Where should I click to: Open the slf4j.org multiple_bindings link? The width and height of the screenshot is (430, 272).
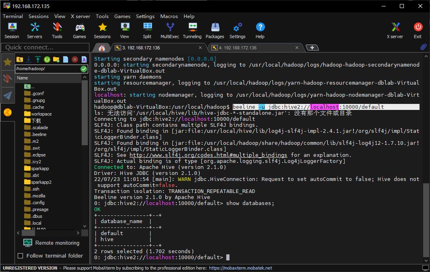click(208, 155)
